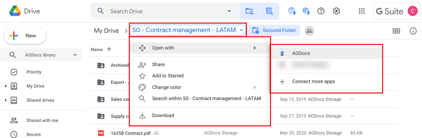Click the search magnifier icon in Search Drive

[100, 11]
